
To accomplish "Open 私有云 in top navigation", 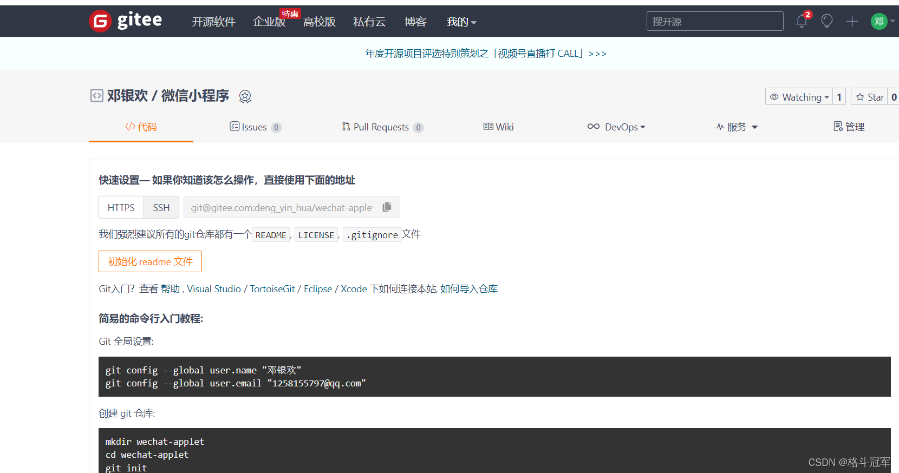I will tap(369, 22).
